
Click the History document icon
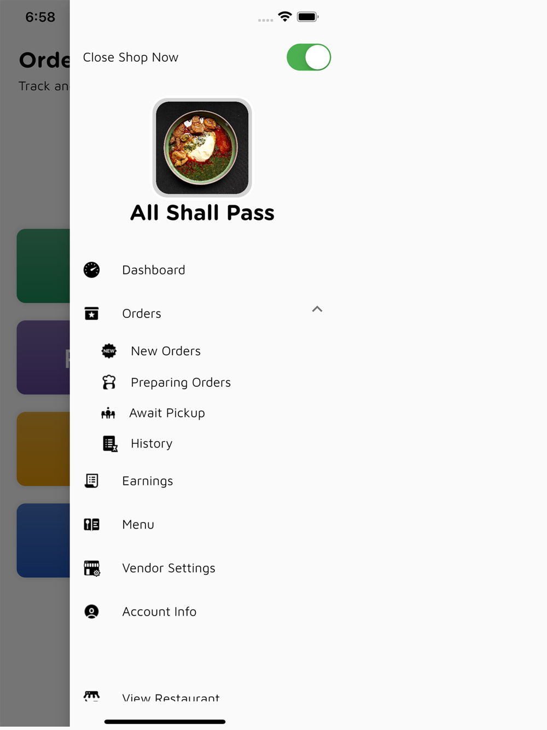pos(110,443)
